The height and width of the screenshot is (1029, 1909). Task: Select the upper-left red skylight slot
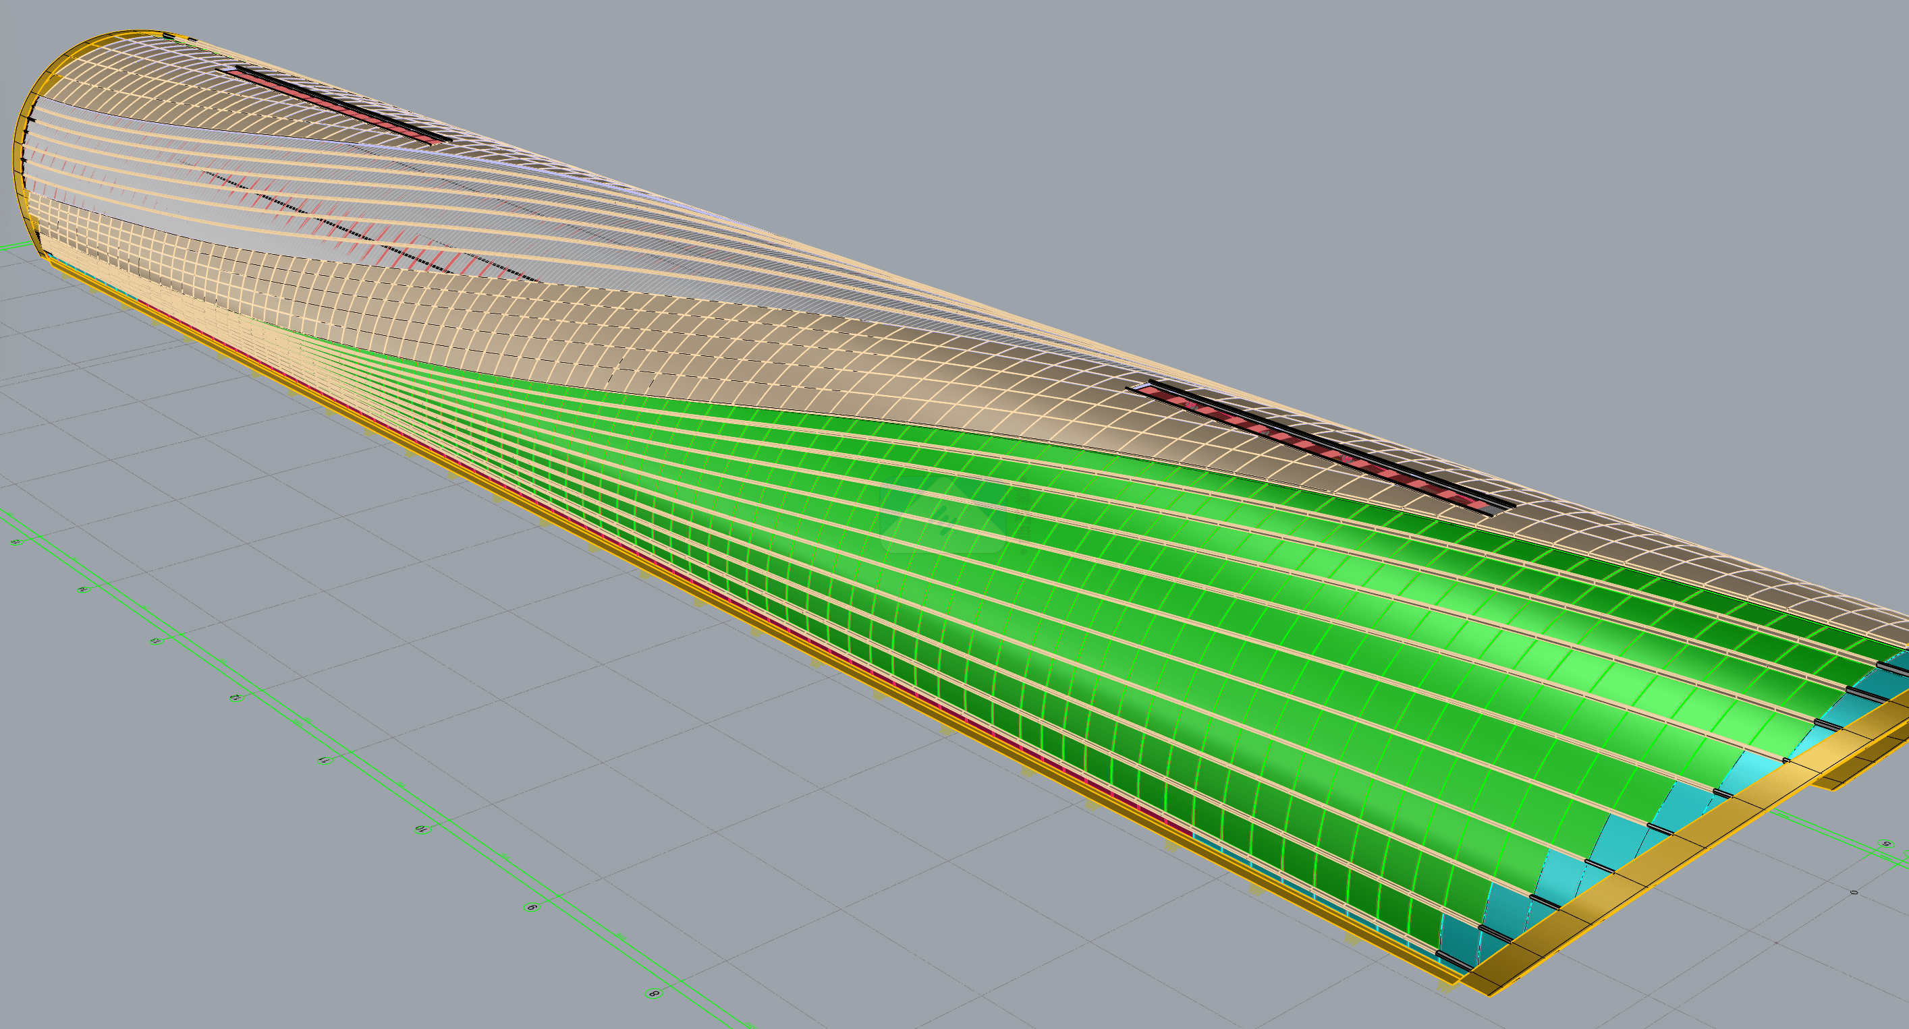[333, 105]
